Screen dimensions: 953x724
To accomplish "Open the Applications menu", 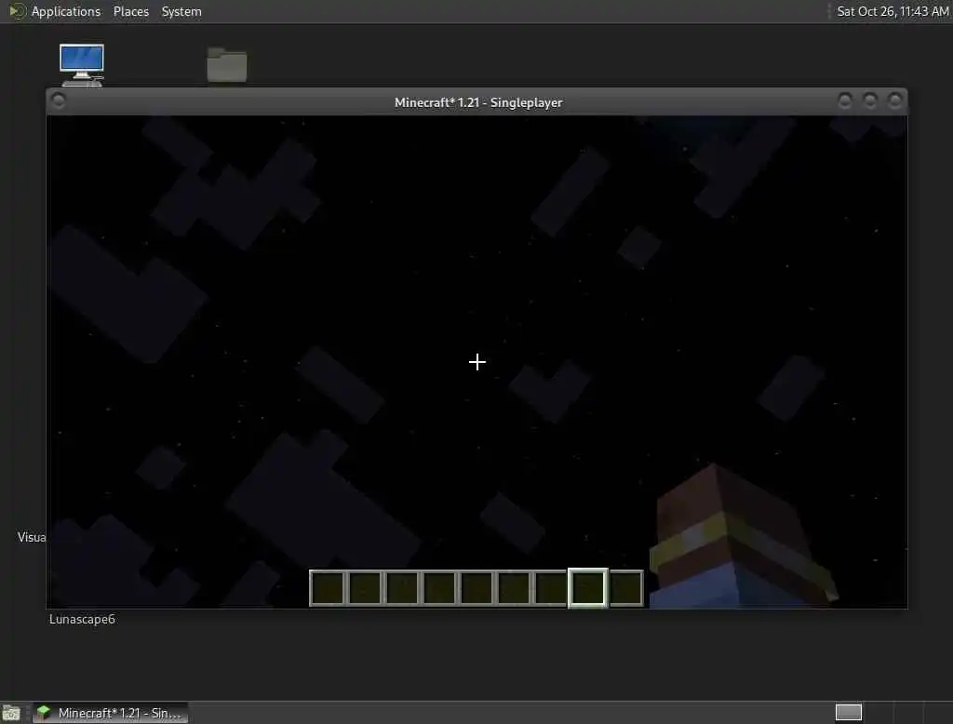I will (x=66, y=11).
